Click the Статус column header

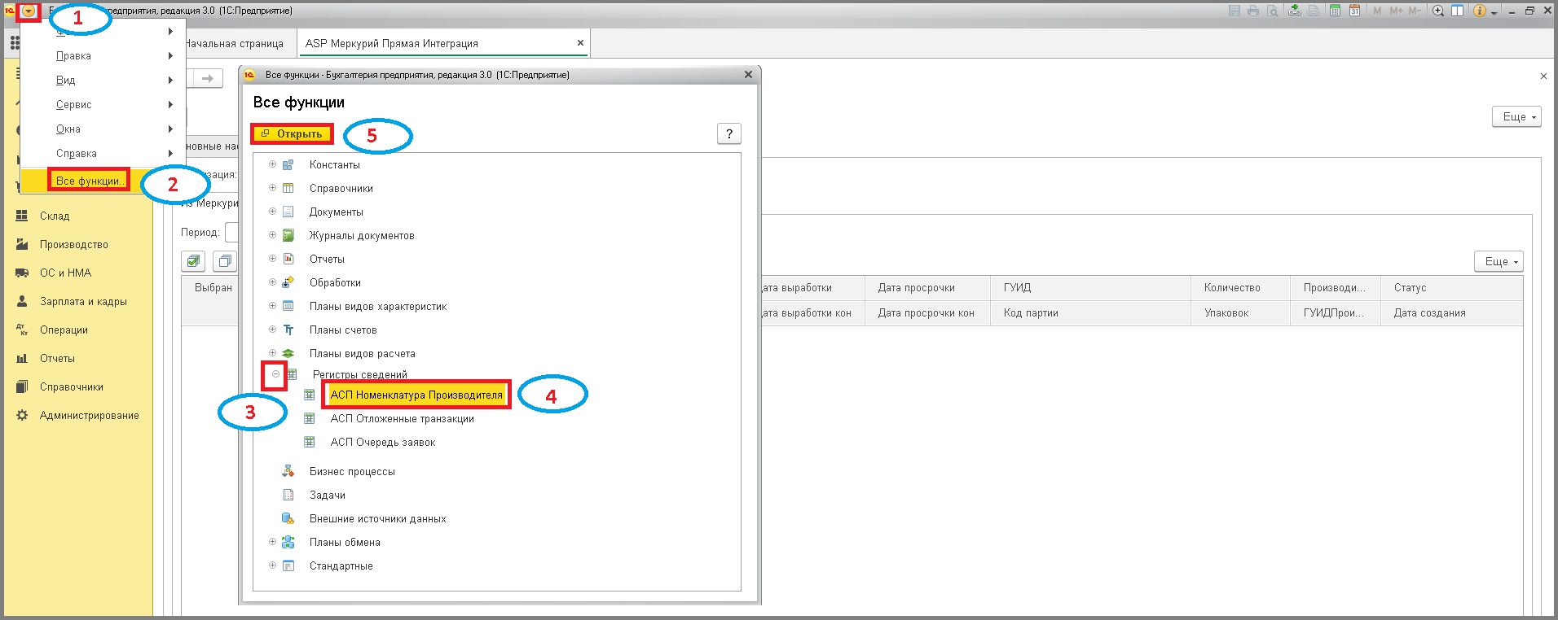[1451, 287]
